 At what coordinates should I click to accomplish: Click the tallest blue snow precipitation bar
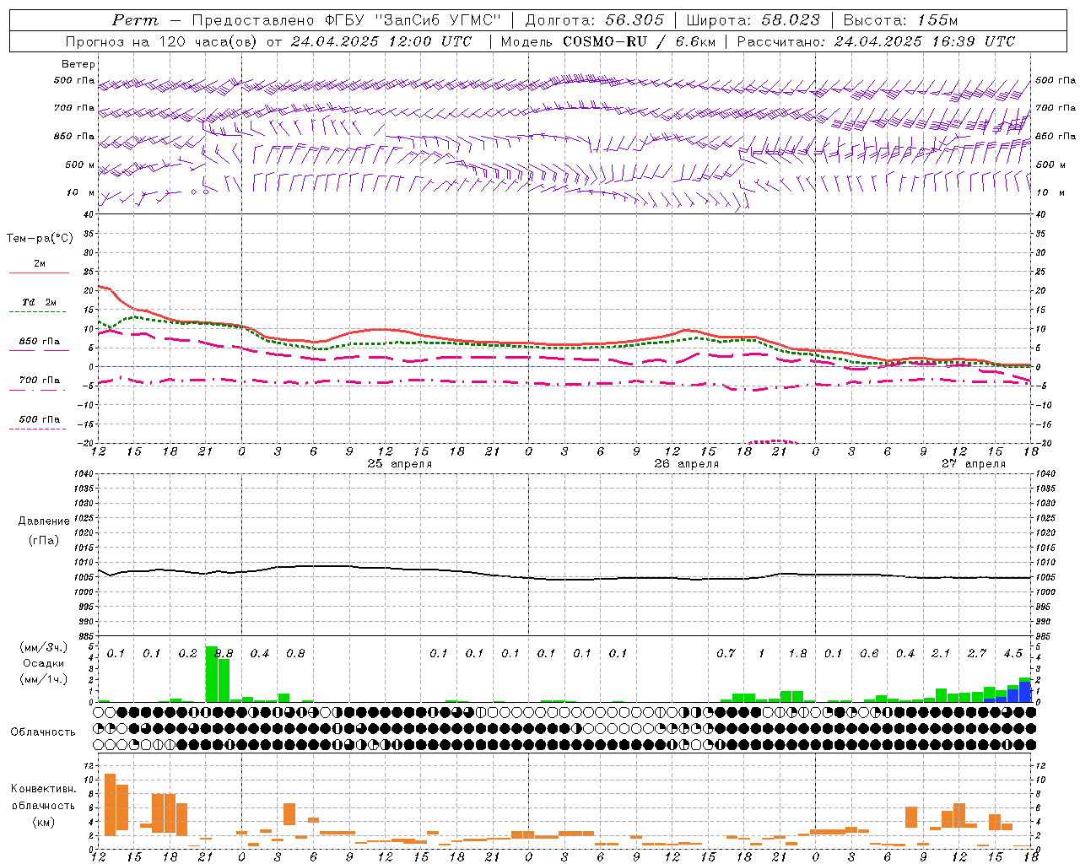(1025, 692)
